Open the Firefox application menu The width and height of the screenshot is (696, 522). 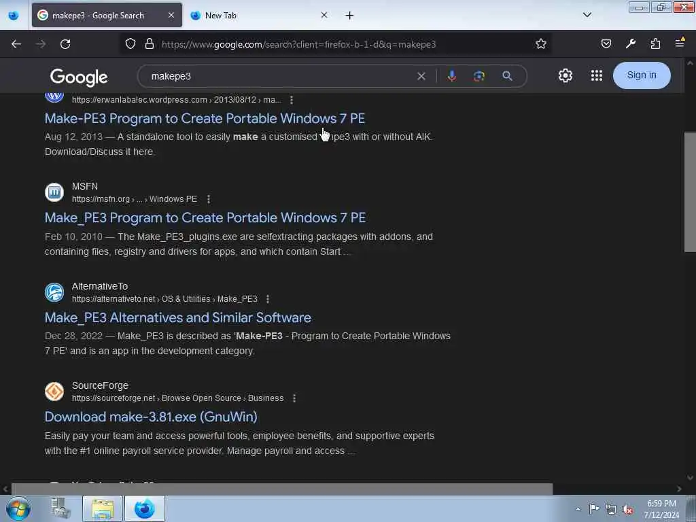(680, 43)
